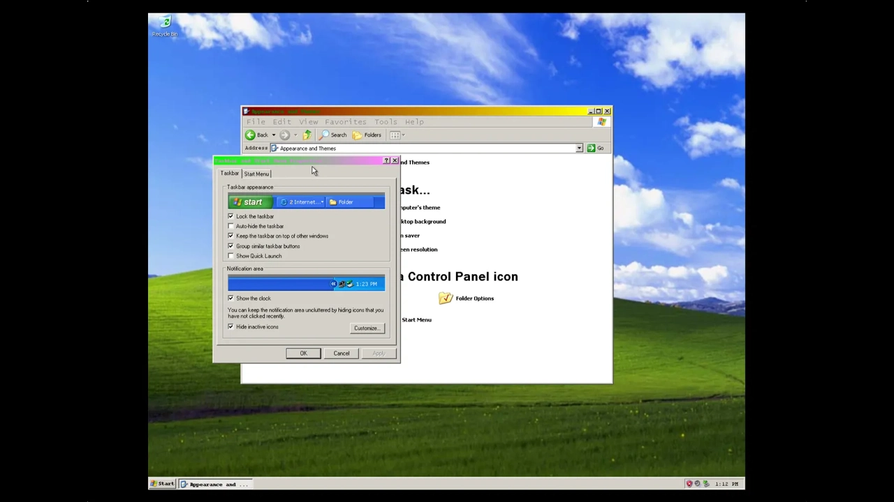Switch to the Start Menu tab
894x502 pixels.
[256, 174]
